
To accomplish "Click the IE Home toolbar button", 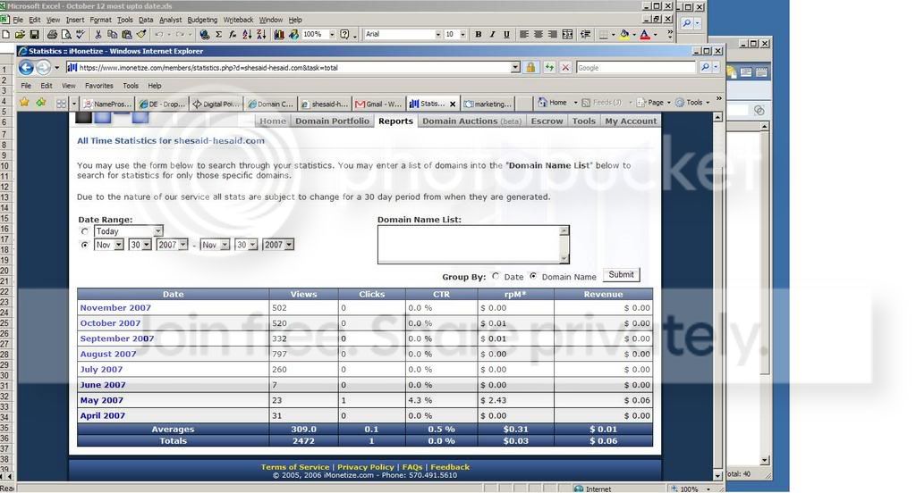I will point(553,103).
